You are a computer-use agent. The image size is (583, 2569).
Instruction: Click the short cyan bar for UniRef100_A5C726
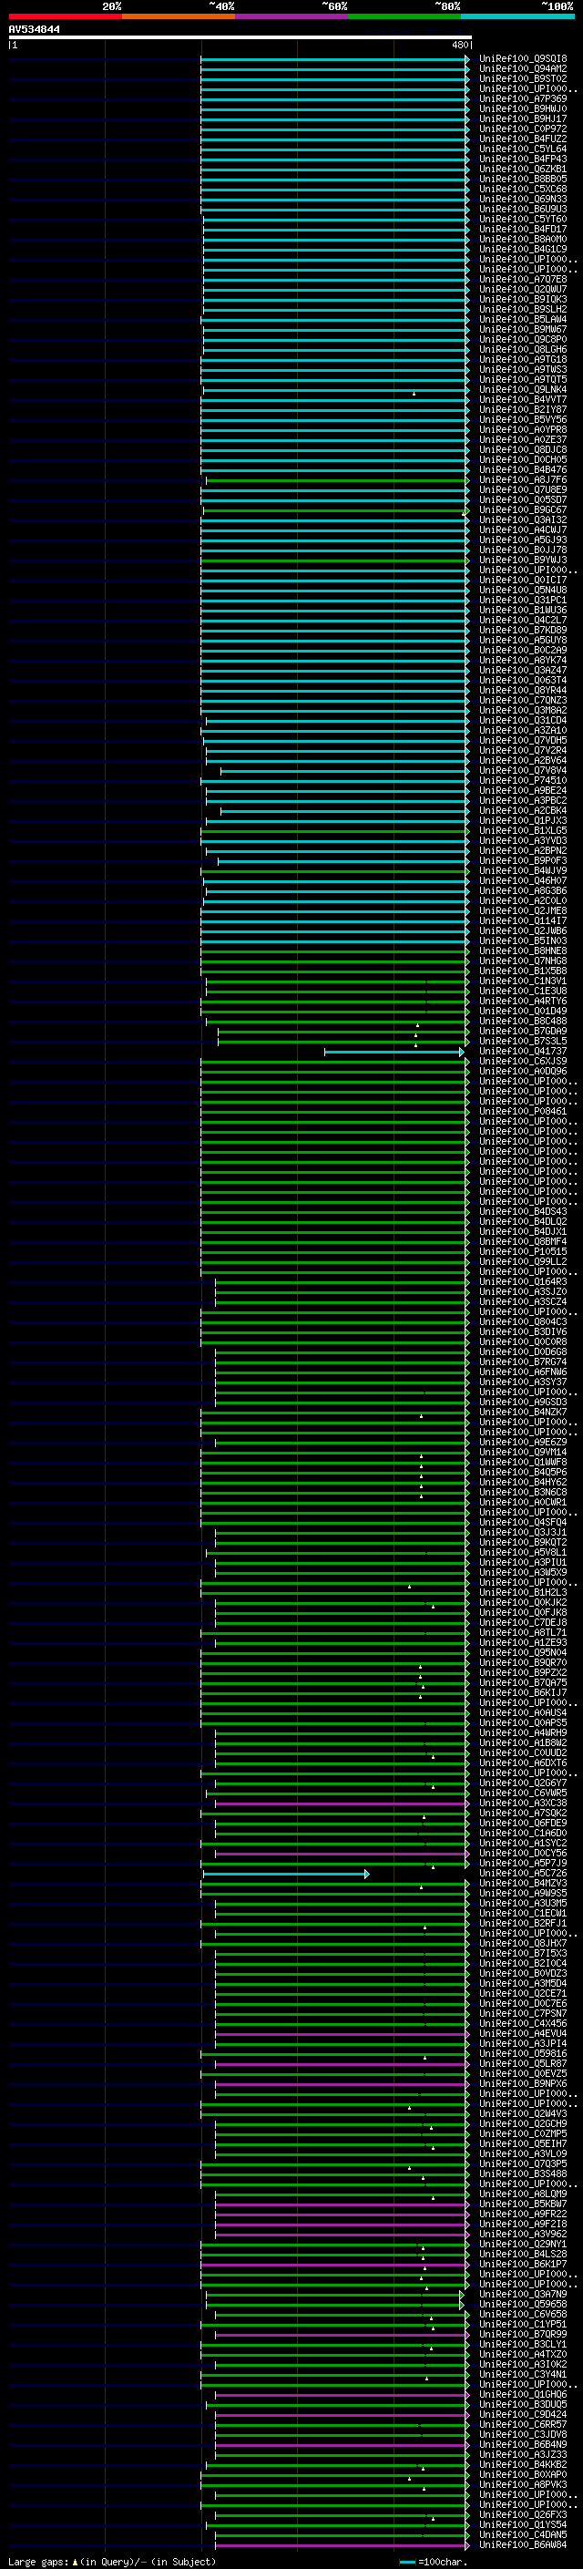point(286,1874)
